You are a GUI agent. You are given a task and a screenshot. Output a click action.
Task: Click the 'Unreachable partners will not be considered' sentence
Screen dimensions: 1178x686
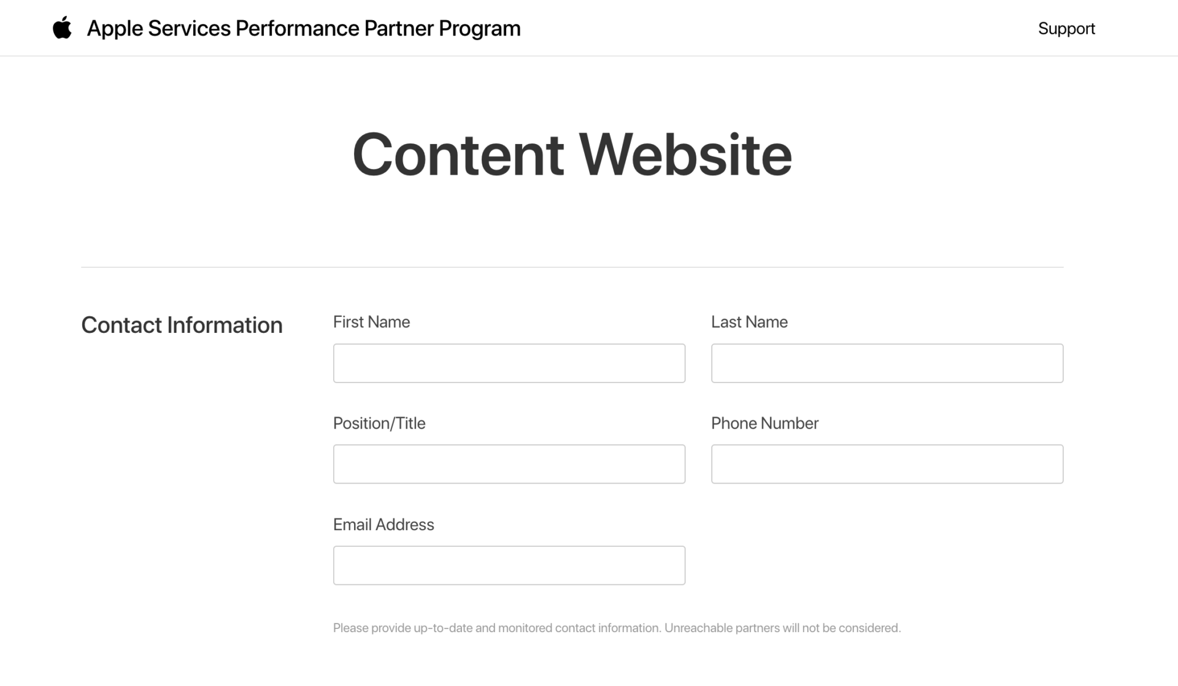coord(782,628)
